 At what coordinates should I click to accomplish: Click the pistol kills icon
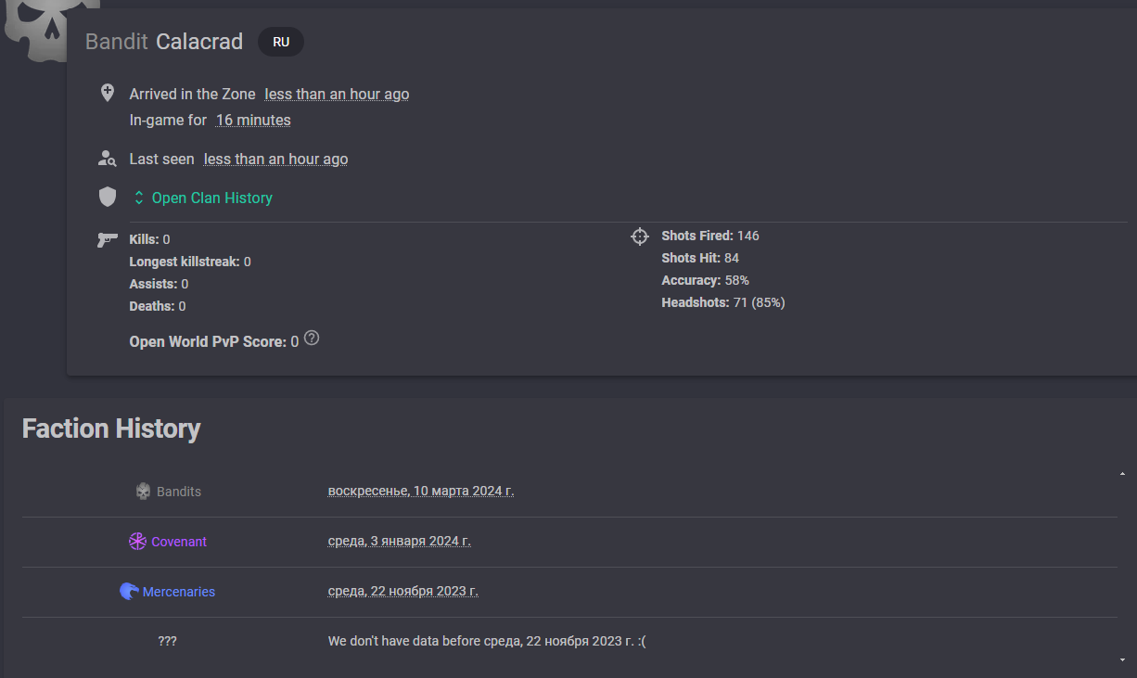coord(107,240)
